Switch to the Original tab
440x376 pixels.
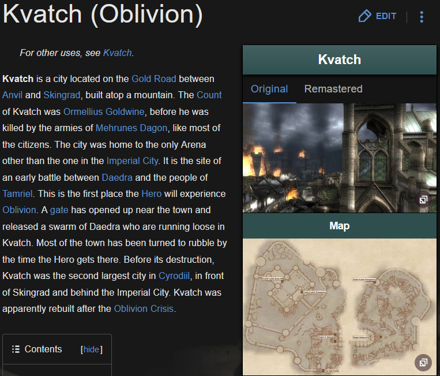pyautogui.click(x=269, y=89)
